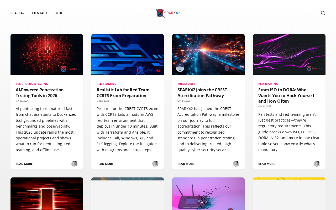The width and height of the screenshot is (336, 210).
Task: Open title SPARK42 joins the CREST Accreditation Pathway
Action: pyautogui.click(x=202, y=93)
